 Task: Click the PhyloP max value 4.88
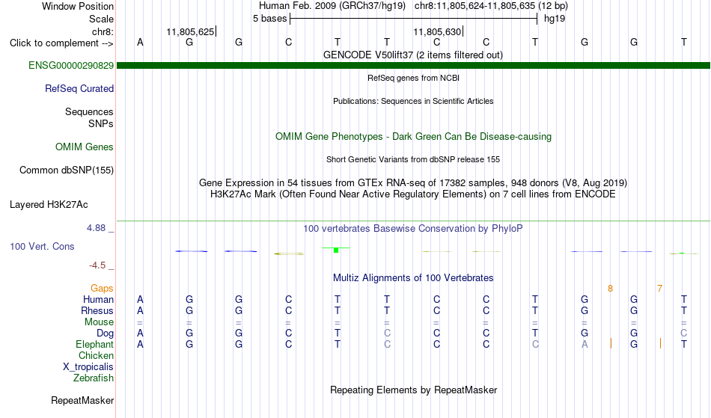[x=96, y=228]
